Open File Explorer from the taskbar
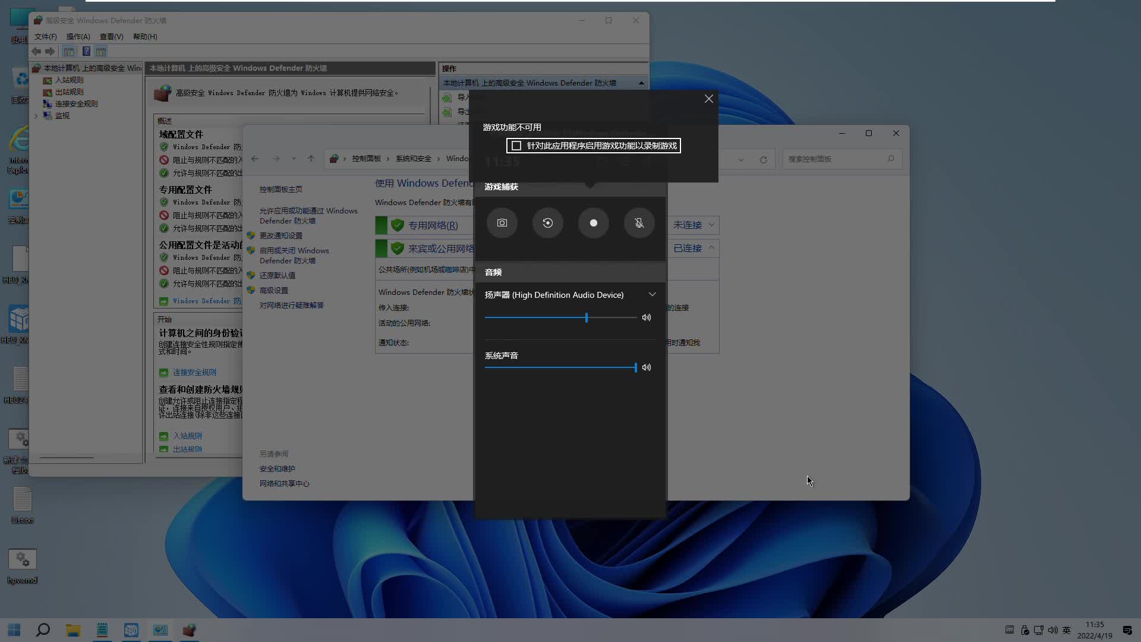 click(x=73, y=630)
